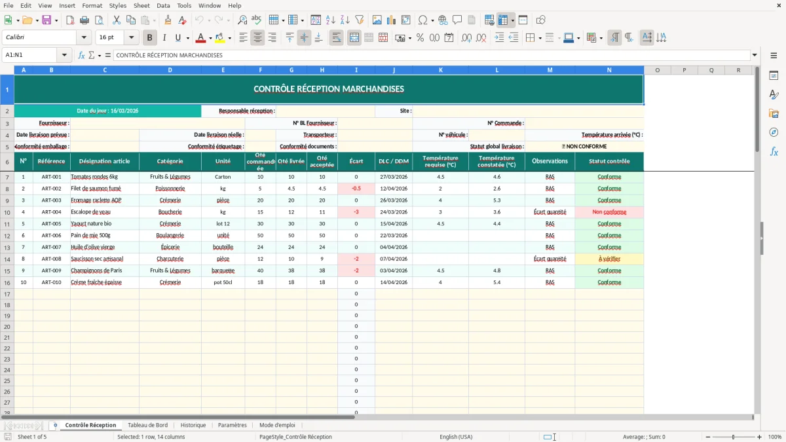
Task: Export directly as PDF
Action: 69,20
